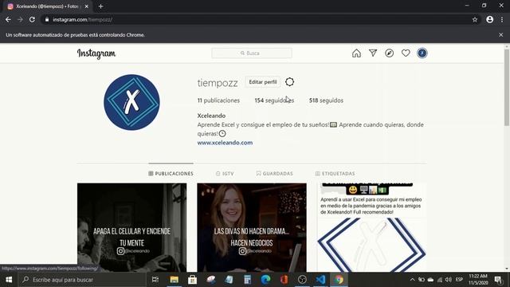Viewport: 510px width, 287px height.
Task: Click Editar perfil button
Action: (263, 82)
